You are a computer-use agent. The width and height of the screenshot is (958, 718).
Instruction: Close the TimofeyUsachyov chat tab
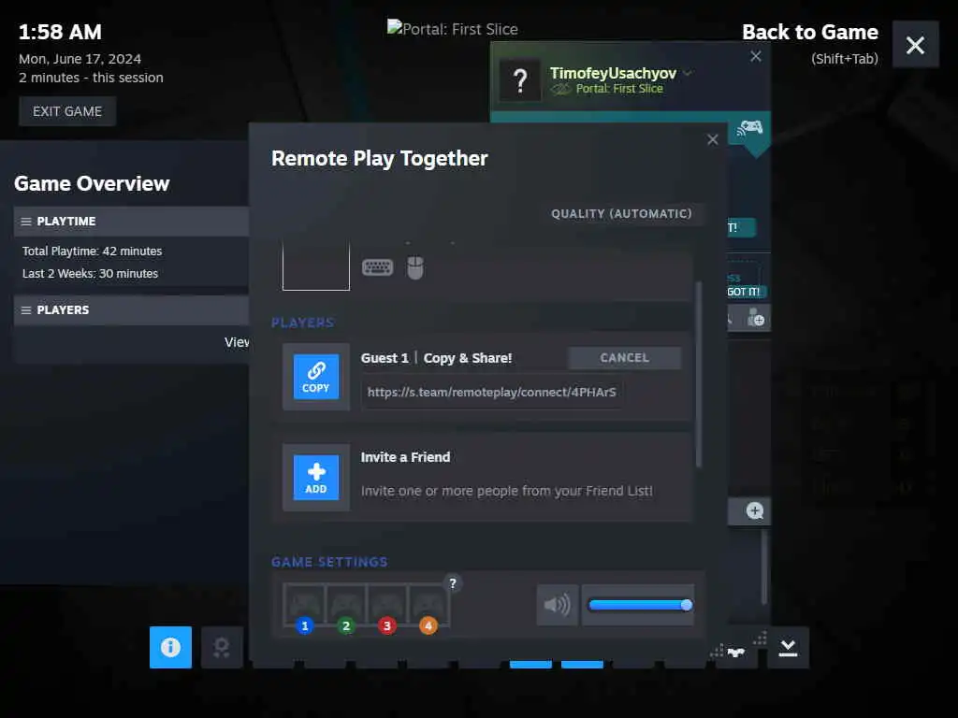(x=756, y=56)
